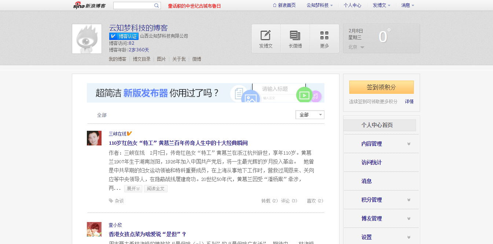The height and width of the screenshot is (244, 493).
Task: Open the 更多 grid icon
Action: point(324,36)
